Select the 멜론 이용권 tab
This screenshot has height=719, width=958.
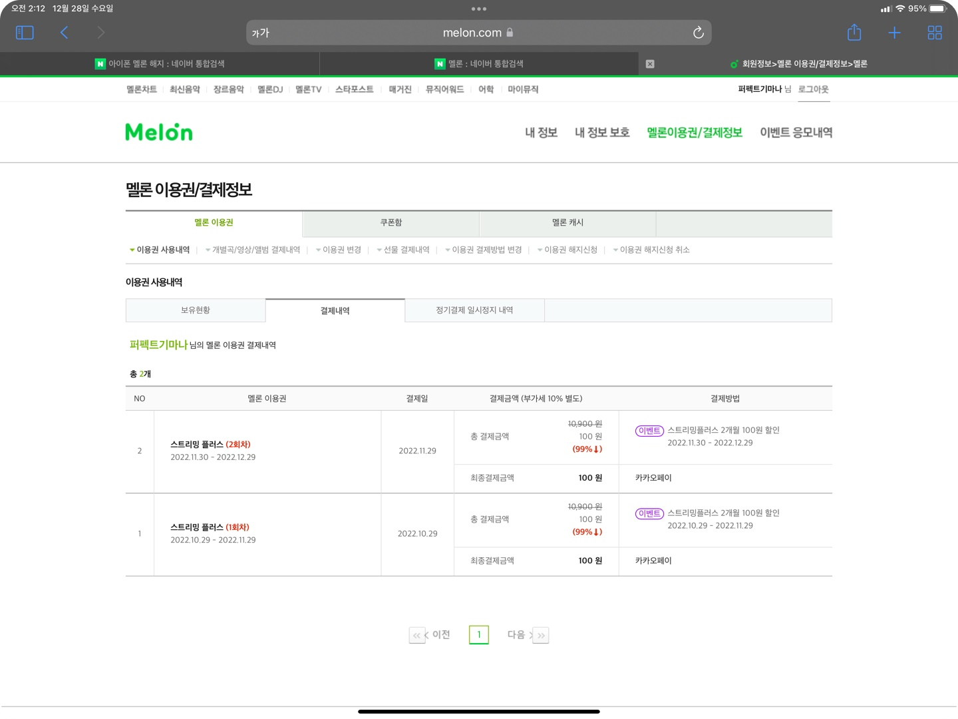point(214,223)
